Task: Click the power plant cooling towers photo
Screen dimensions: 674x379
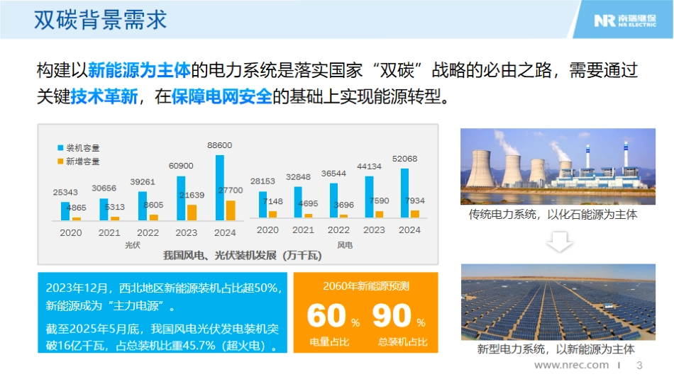Action: pos(558,166)
